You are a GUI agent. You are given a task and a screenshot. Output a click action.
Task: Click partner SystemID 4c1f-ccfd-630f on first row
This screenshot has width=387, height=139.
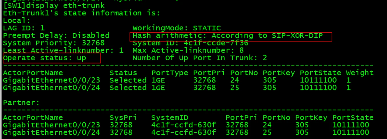pos(184,125)
